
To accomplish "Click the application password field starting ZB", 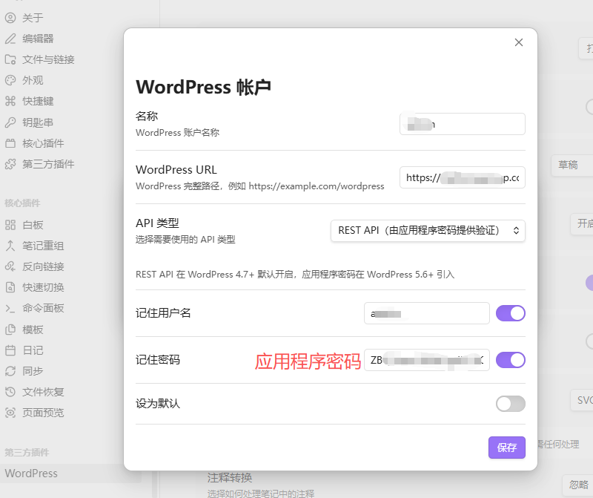I will 427,360.
